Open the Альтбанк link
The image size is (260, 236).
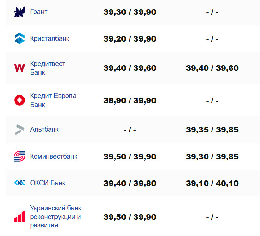(44, 129)
